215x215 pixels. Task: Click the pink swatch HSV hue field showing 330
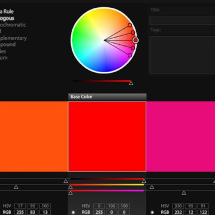(x=178, y=206)
